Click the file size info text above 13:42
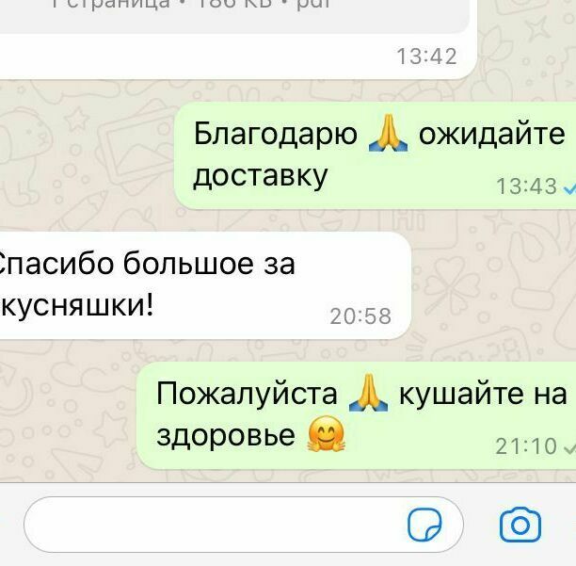This screenshot has width=576, height=566. click(x=191, y=5)
